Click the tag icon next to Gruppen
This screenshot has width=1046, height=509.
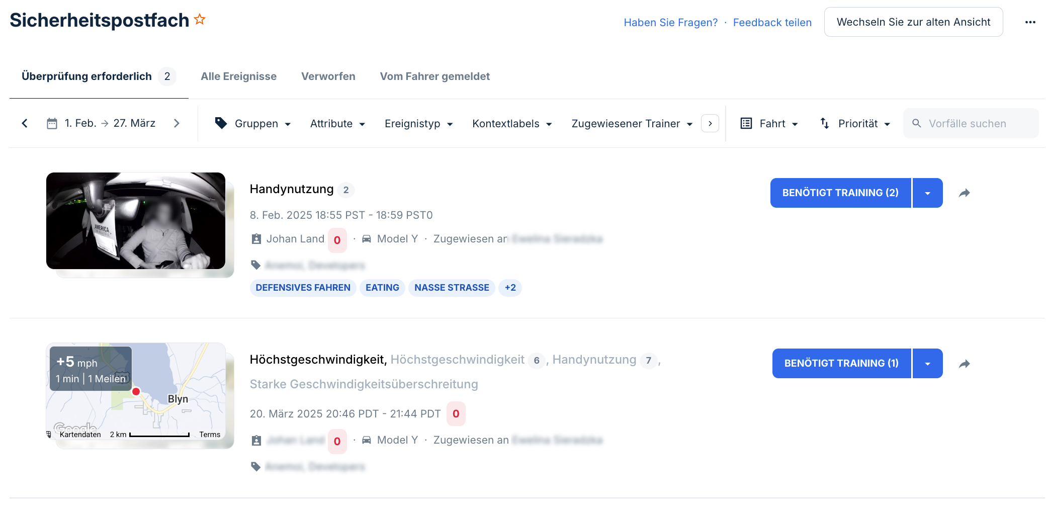coord(221,123)
